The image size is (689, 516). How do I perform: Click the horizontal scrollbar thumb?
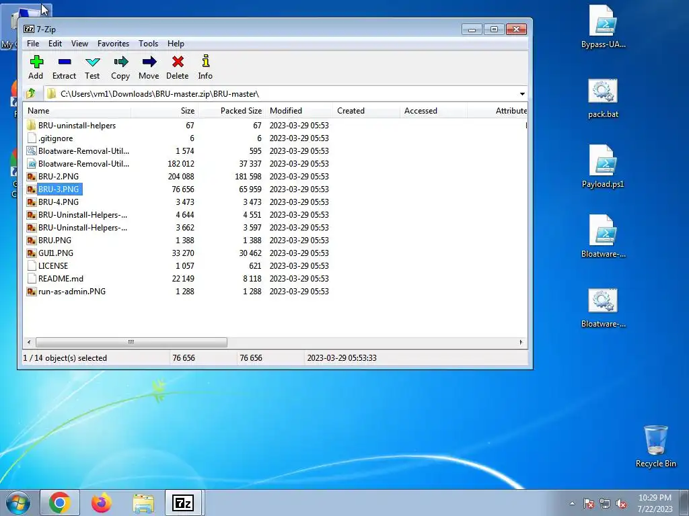click(x=131, y=342)
